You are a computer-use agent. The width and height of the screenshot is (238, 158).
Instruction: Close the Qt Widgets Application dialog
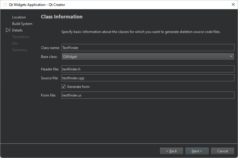tap(233, 4)
